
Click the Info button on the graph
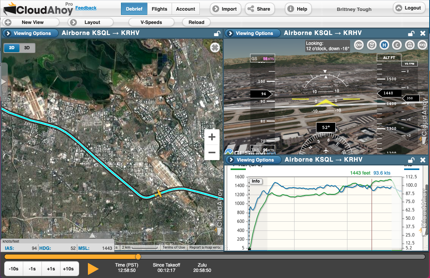coord(256,181)
